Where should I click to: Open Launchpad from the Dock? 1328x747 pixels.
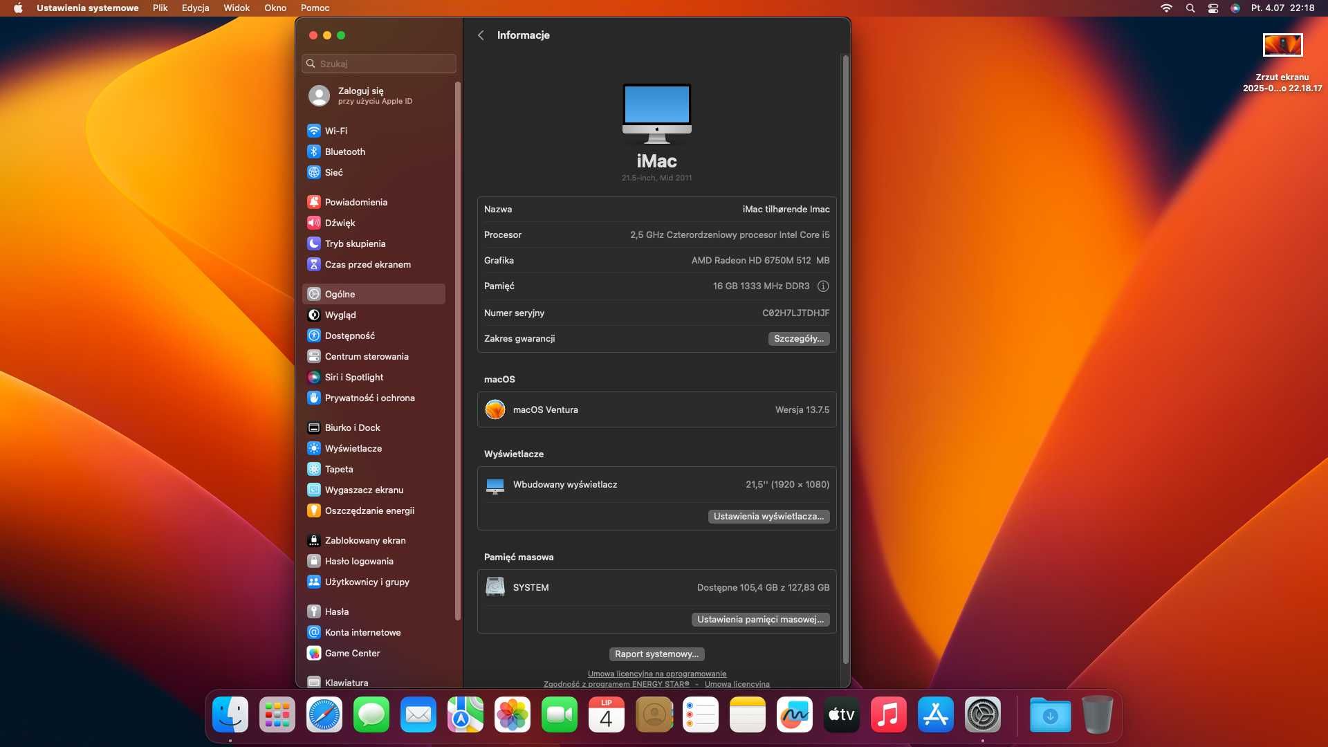277,715
